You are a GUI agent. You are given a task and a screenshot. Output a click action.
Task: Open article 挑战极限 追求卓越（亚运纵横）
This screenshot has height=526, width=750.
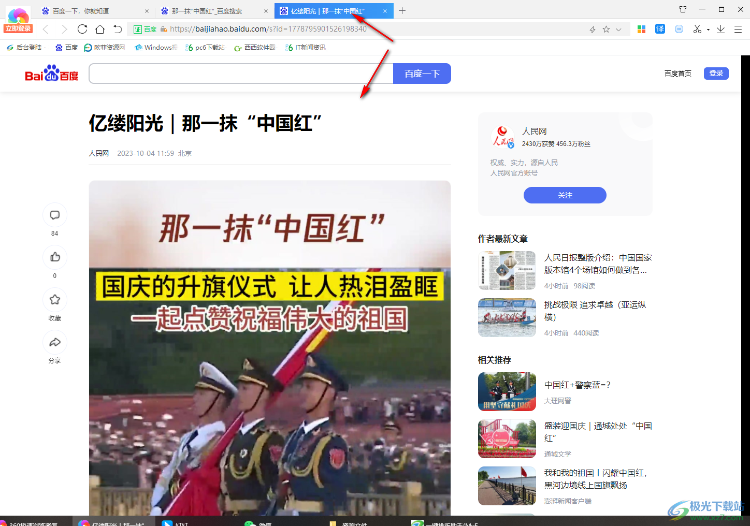[x=595, y=311]
